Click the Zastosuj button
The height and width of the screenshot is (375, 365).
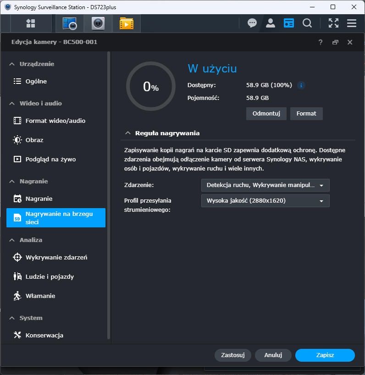(x=233, y=355)
